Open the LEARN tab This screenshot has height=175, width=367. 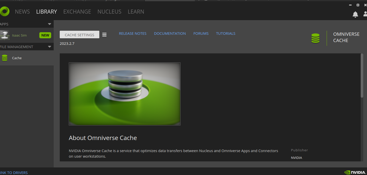(136, 12)
